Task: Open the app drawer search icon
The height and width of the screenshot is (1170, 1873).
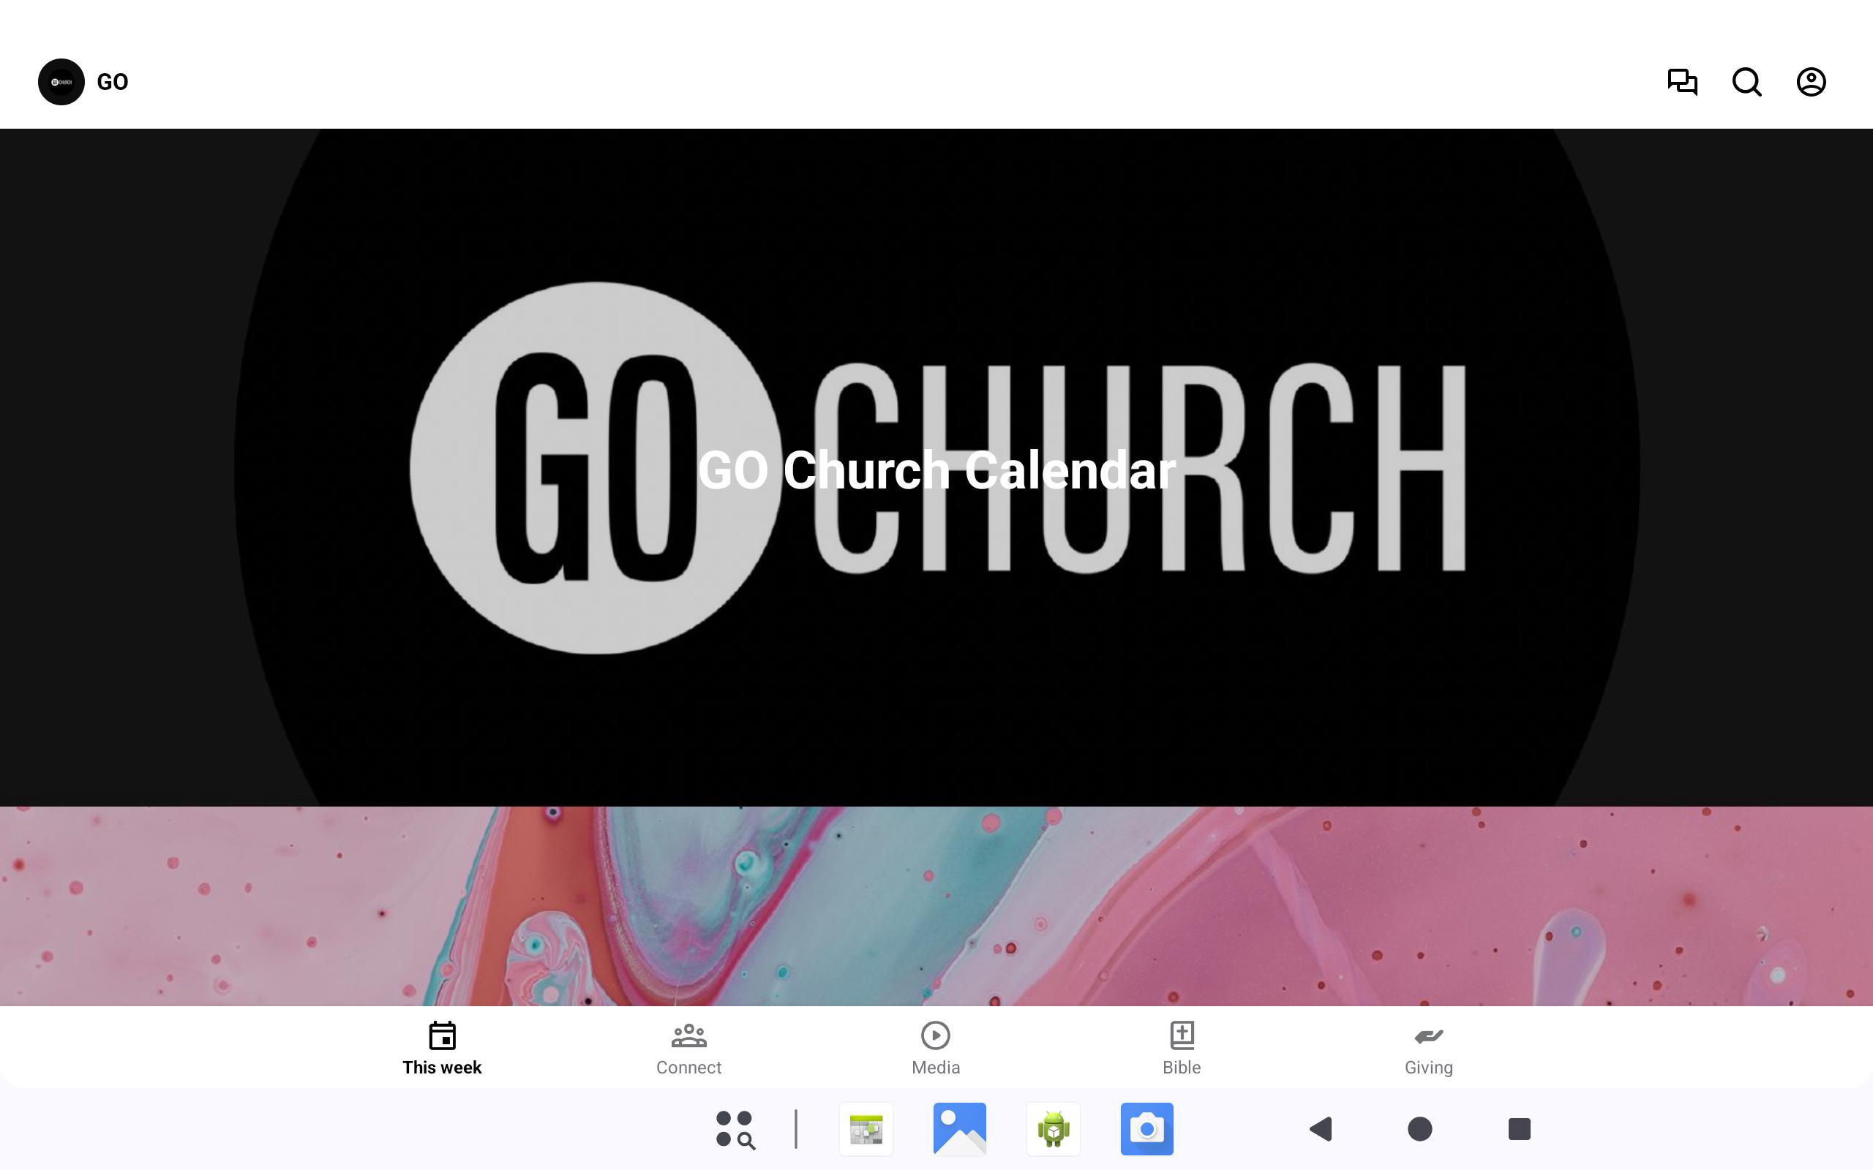Action: (x=735, y=1129)
